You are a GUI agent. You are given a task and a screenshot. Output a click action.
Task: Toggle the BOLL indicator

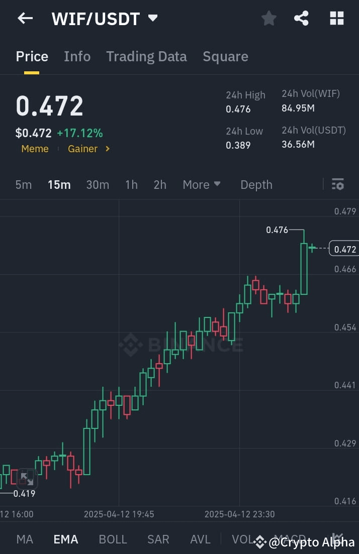point(113,539)
